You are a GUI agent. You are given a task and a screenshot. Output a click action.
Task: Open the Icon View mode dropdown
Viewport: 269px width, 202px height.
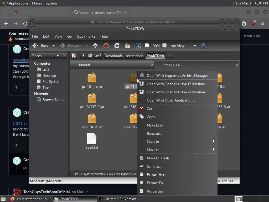tap(183, 46)
